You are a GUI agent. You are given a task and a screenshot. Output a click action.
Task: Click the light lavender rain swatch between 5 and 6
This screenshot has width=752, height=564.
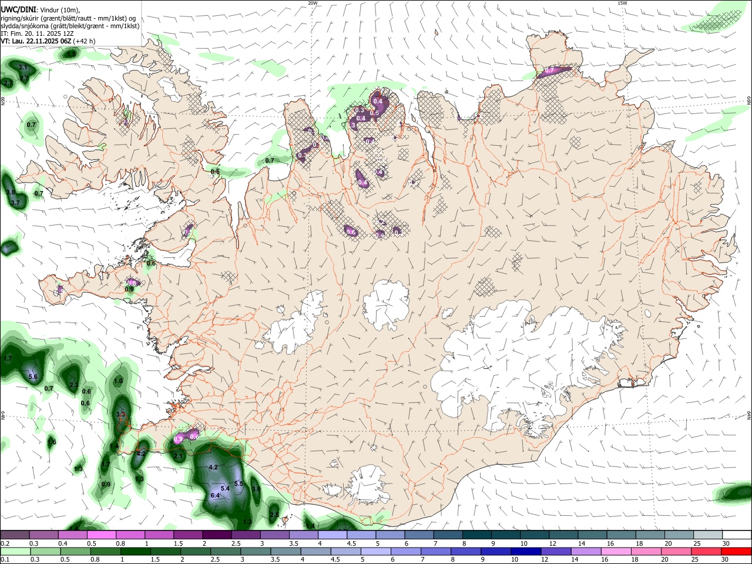(x=375, y=551)
